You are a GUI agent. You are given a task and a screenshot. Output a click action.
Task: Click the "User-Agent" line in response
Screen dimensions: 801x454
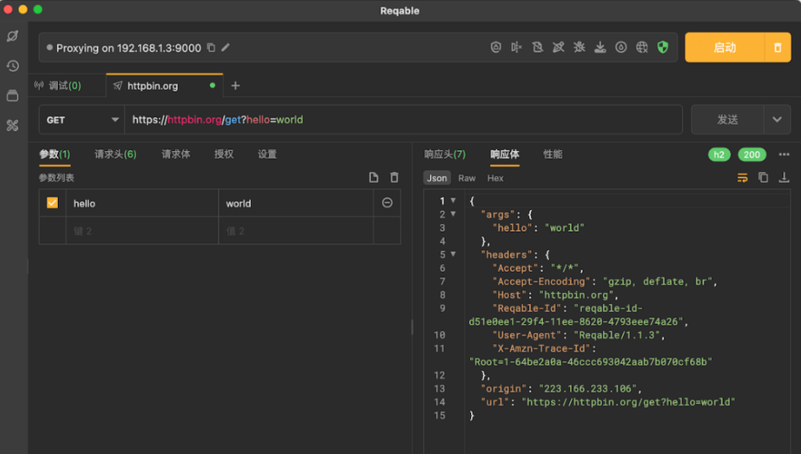click(x=578, y=335)
